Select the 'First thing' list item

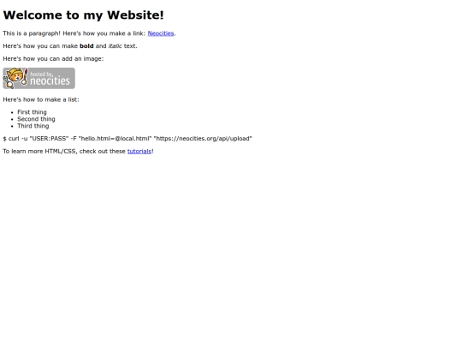[32, 112]
